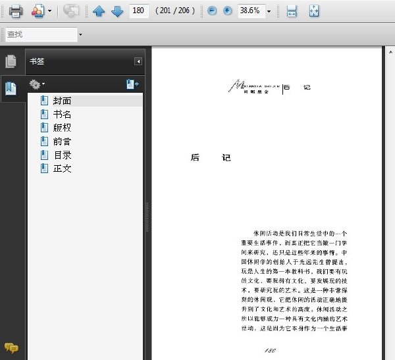This screenshot has width=395, height=360.
Task: Open the bookmark options gear dropdown
Action: (37, 84)
